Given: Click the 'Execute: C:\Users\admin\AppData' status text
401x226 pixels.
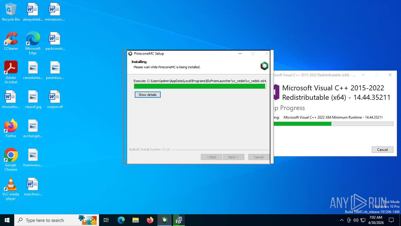Looking at the screenshot, I should click(200, 81).
